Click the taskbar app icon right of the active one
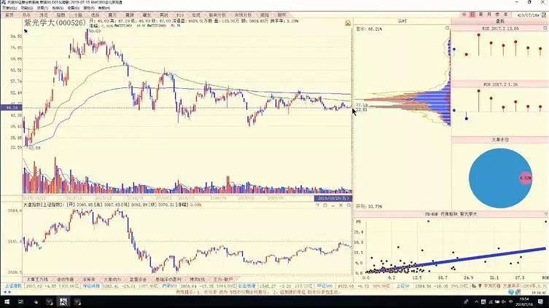The width and height of the screenshot is (549, 308). coord(77,301)
